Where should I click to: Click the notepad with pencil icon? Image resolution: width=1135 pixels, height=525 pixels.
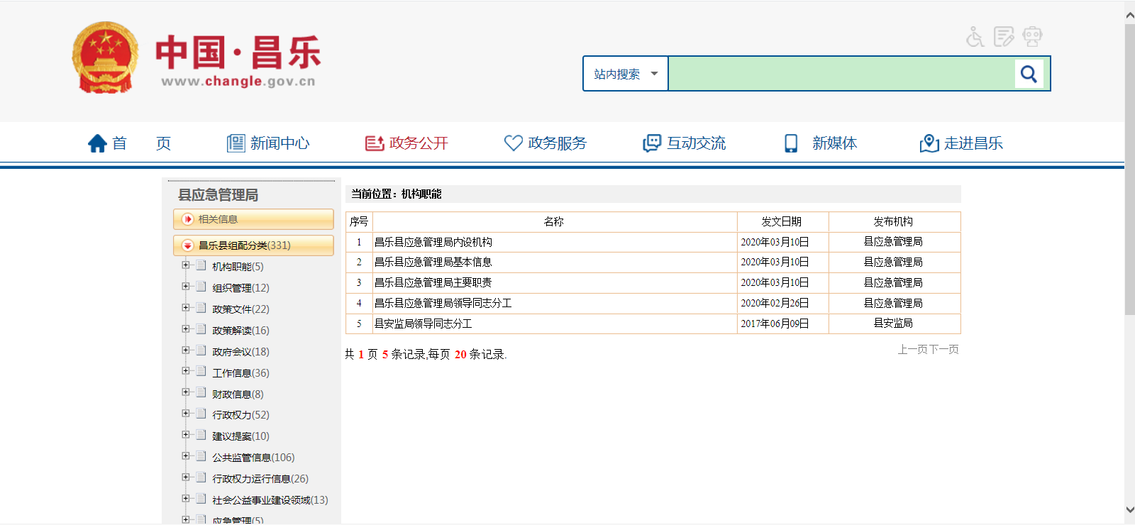point(1004,36)
